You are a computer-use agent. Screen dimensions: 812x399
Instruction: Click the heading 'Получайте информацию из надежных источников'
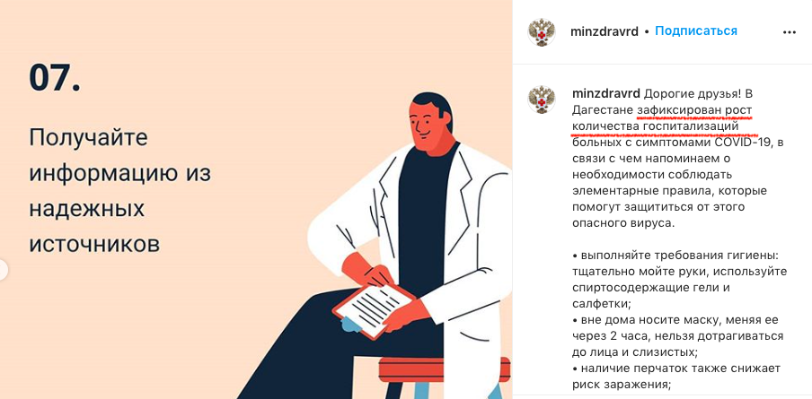pyautogui.click(x=119, y=191)
